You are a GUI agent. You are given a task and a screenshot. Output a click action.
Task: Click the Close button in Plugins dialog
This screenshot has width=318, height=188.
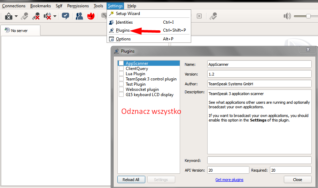[297, 180]
